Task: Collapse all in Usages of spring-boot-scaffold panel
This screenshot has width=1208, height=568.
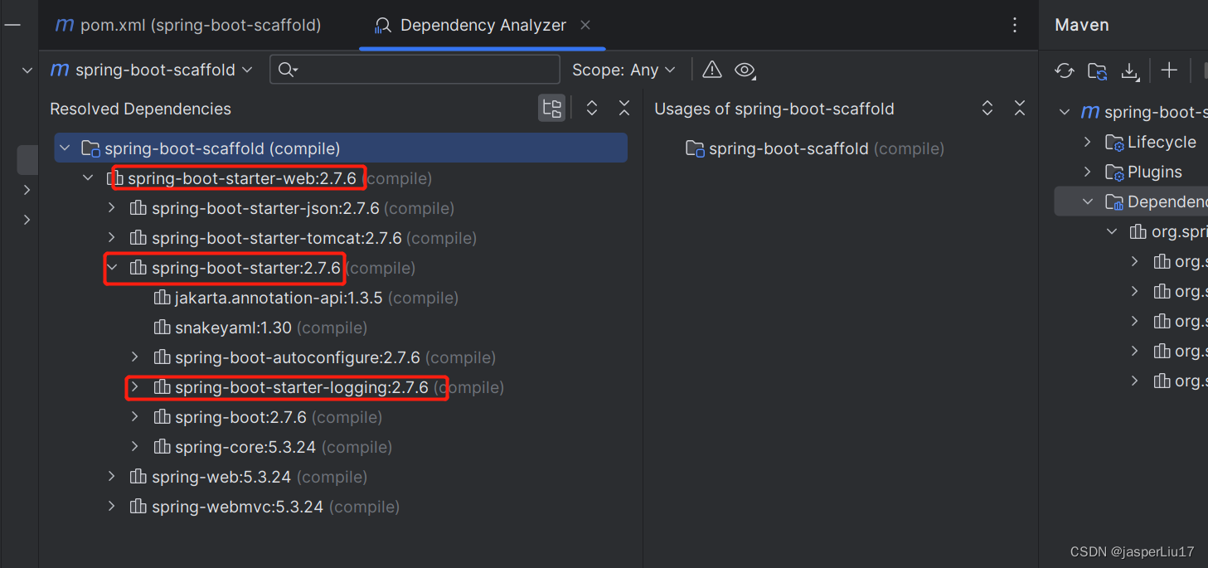Action: point(1019,108)
